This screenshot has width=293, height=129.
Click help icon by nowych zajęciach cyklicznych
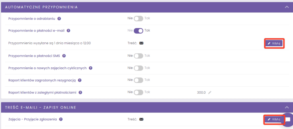90,68
